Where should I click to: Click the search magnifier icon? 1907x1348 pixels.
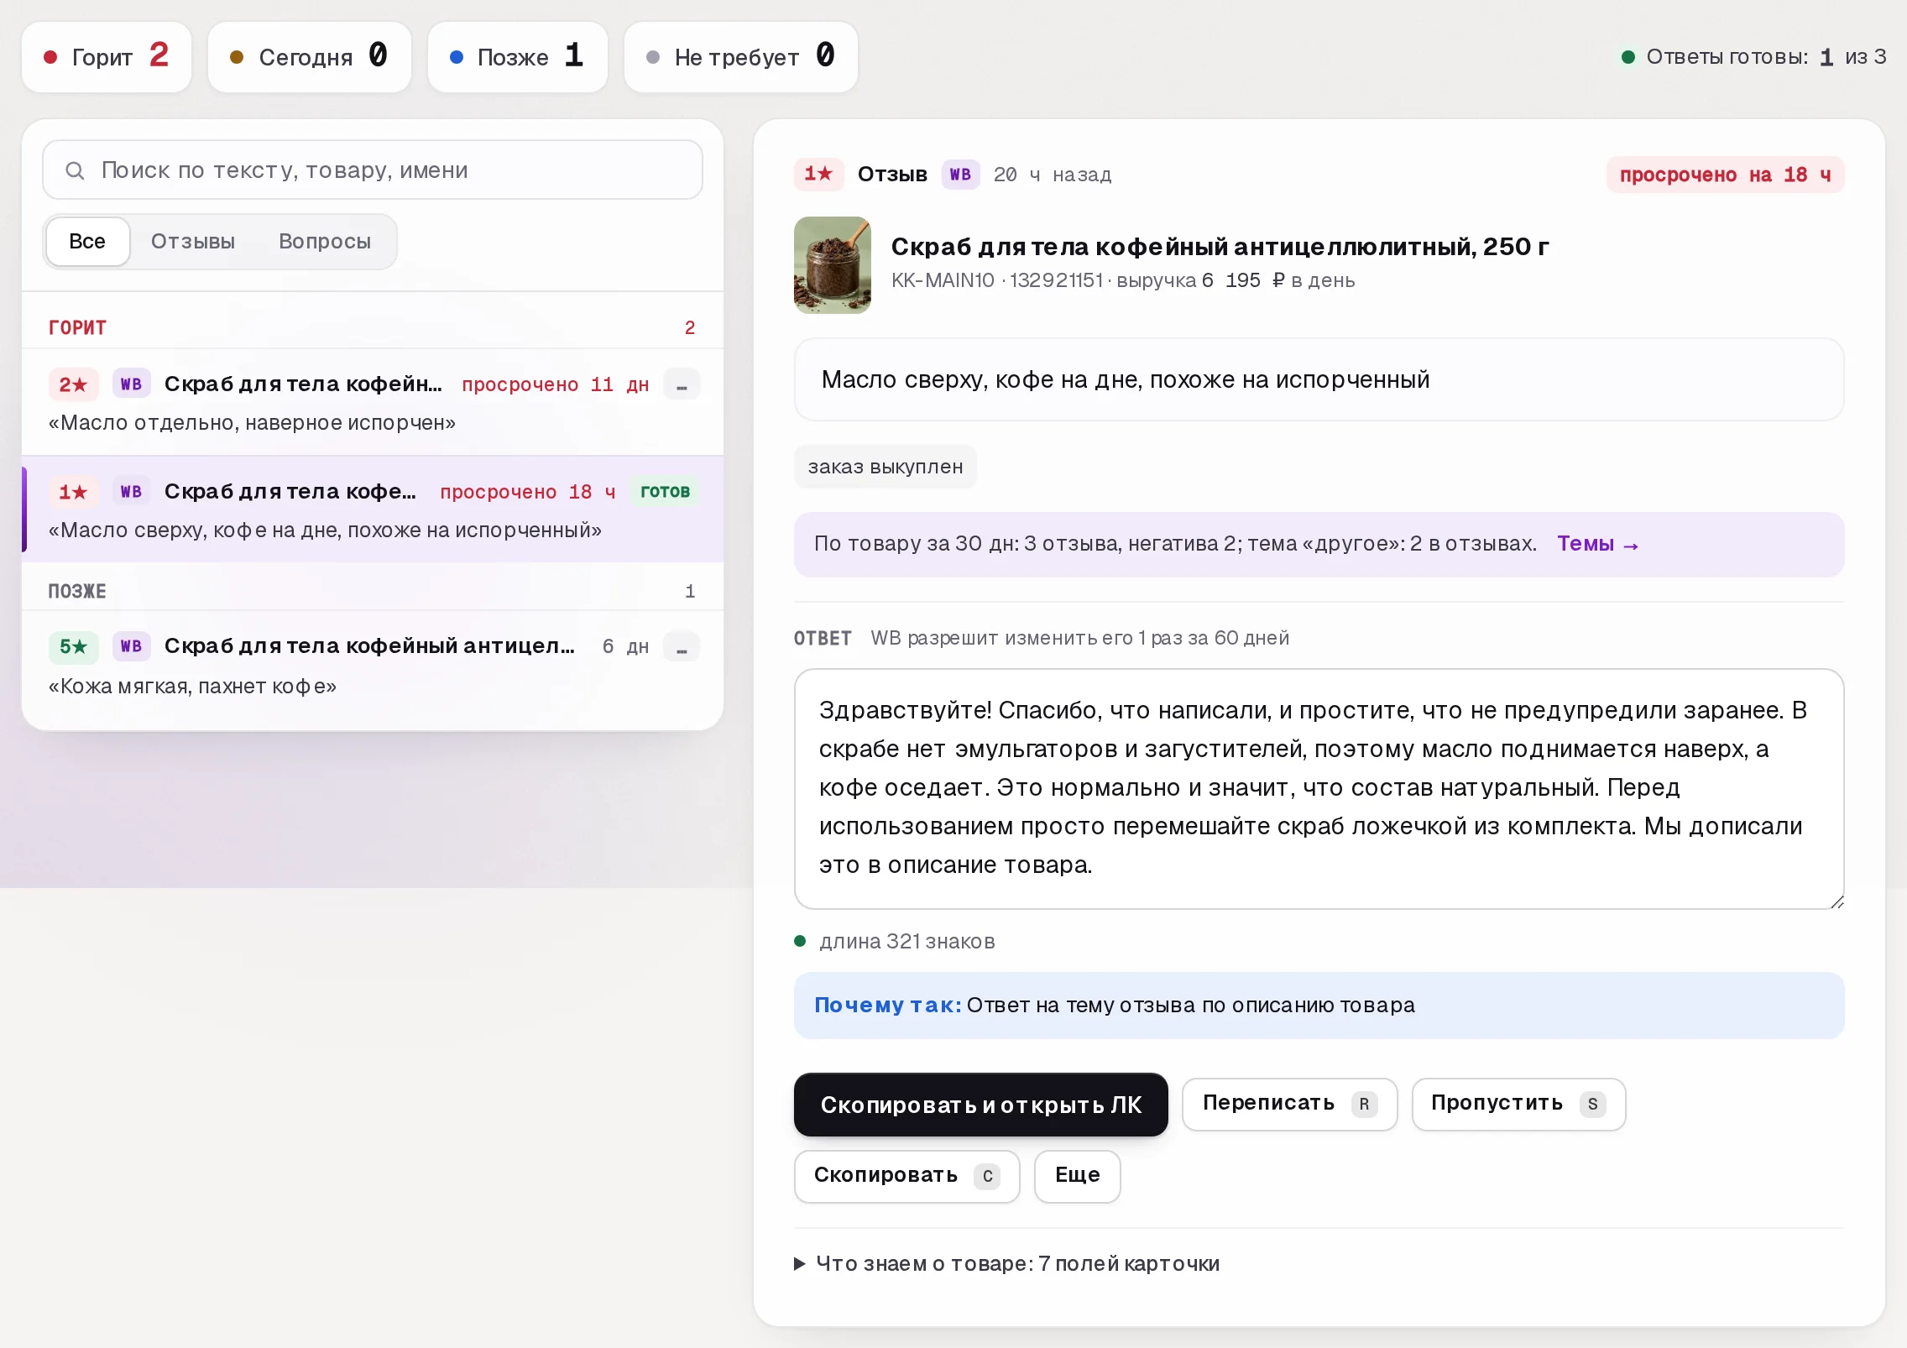(75, 170)
